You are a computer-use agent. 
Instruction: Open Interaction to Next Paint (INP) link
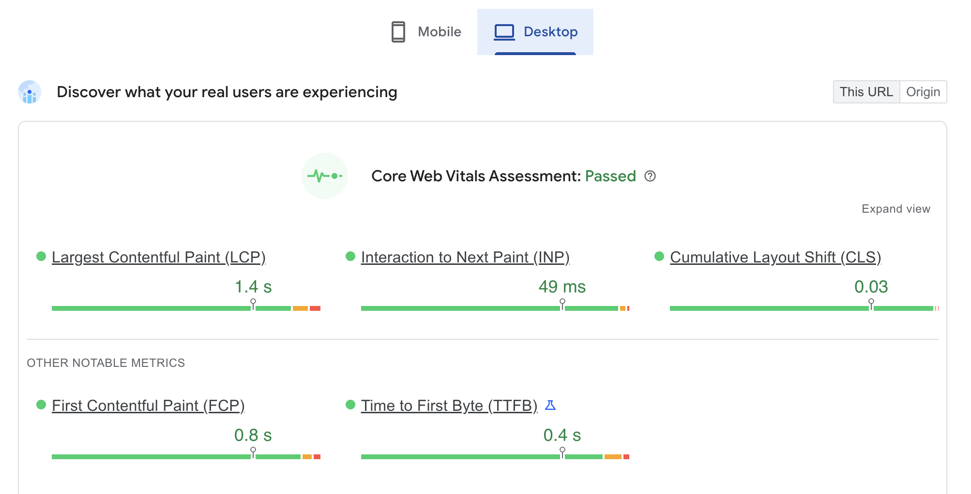[465, 257]
